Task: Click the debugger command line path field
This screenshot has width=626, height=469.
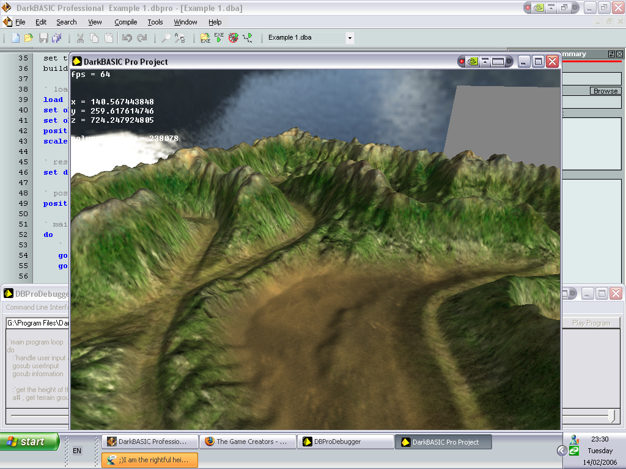Action: tap(37, 323)
